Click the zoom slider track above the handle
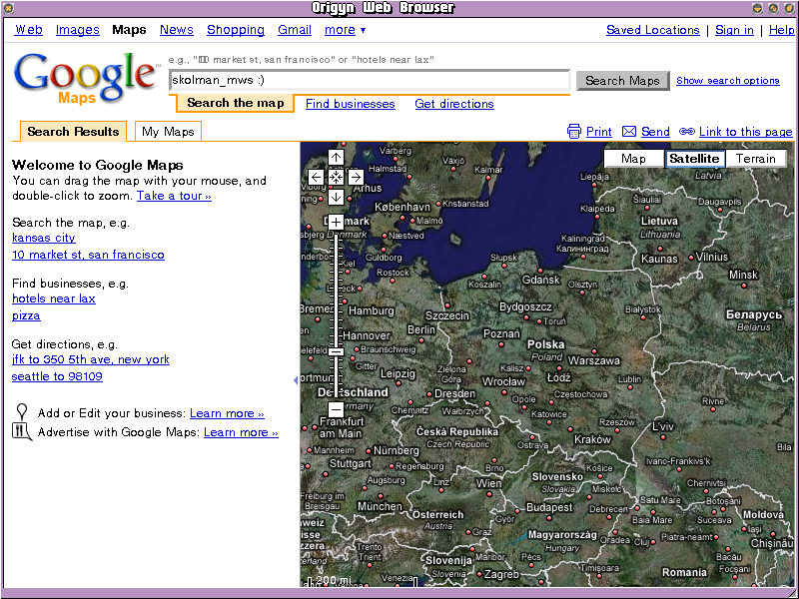The height and width of the screenshot is (599, 799). coord(336,291)
